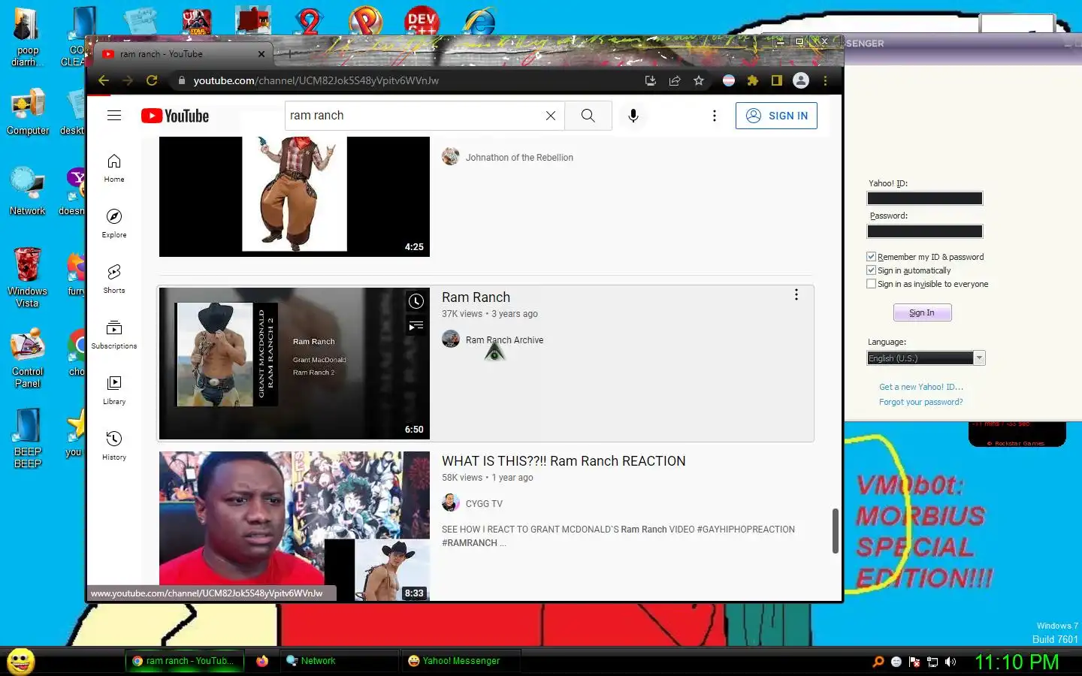
Task: Share this page via address bar icon
Action: (675, 80)
